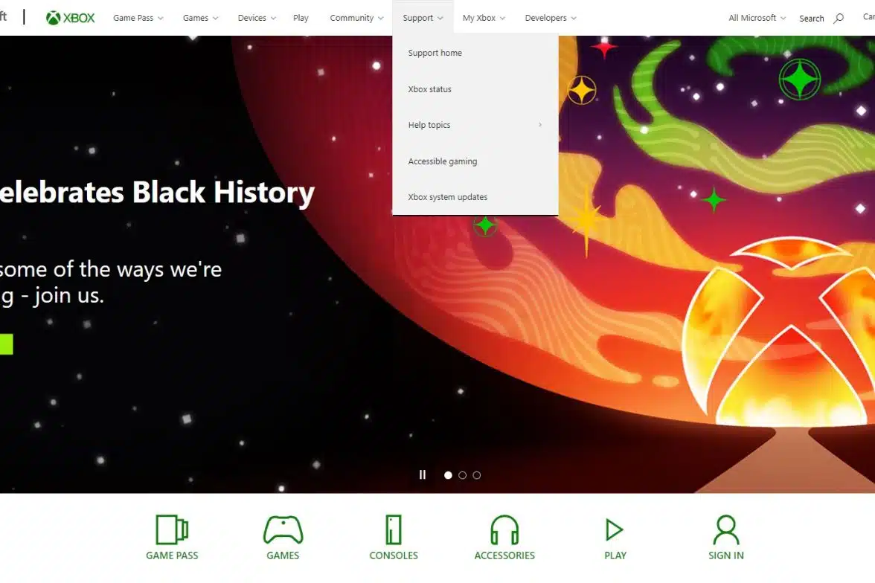875x583 pixels.
Task: Select the second carousel slide dot
Action: [x=463, y=475]
